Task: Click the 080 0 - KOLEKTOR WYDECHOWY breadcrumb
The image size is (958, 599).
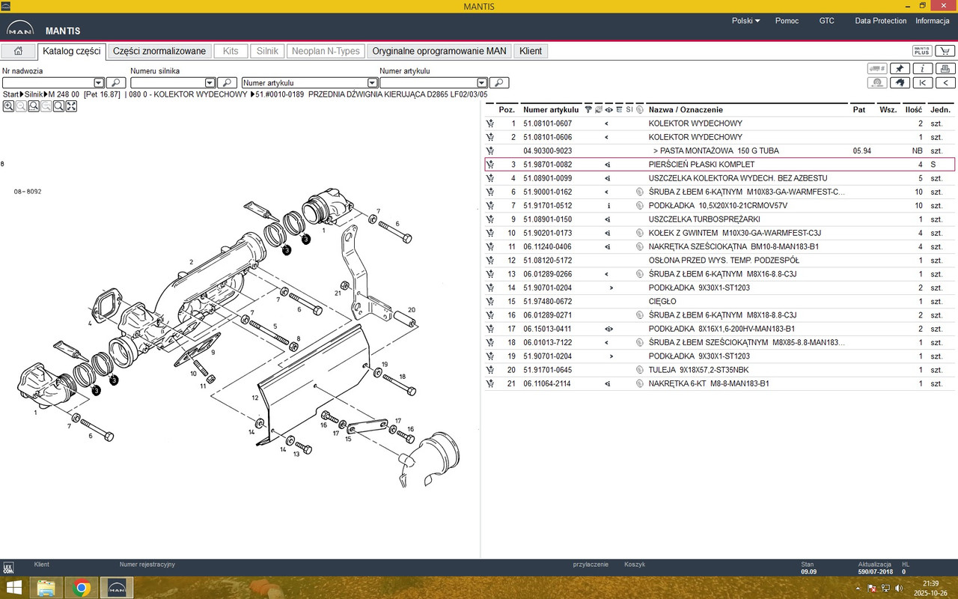Action: click(188, 94)
